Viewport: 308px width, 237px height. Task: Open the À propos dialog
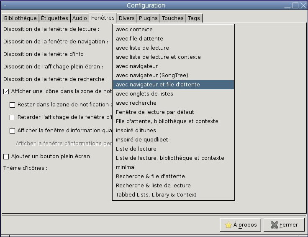(x=241, y=225)
